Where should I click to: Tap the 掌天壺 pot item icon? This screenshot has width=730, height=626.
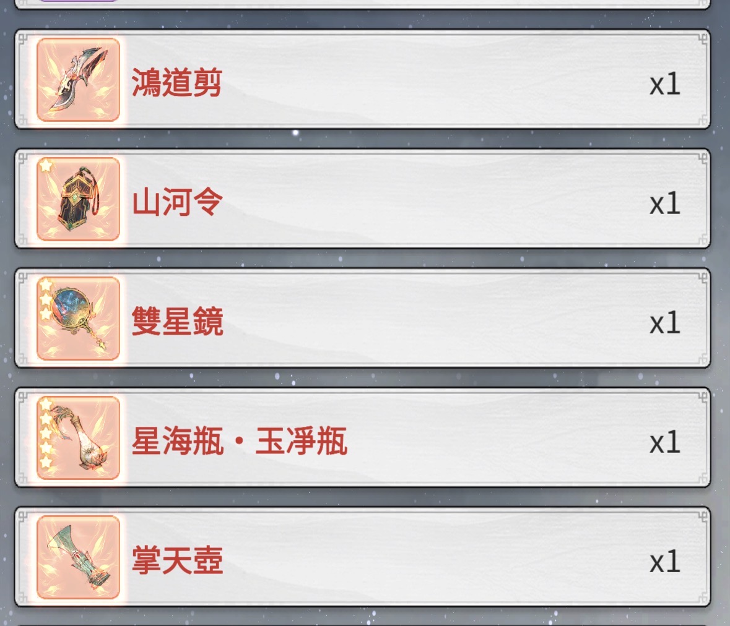[78, 557]
